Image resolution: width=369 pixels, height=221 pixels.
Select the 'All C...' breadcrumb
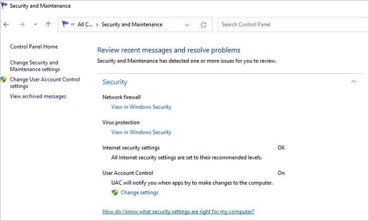[x=85, y=24]
